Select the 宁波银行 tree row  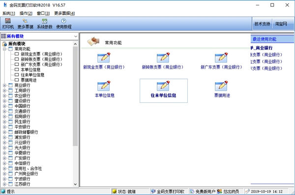(x=22, y=179)
